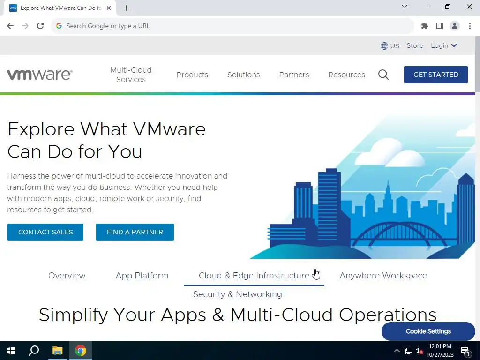Image resolution: width=480 pixels, height=360 pixels.
Task: Open a new tab with plus icon
Action: pos(127,8)
